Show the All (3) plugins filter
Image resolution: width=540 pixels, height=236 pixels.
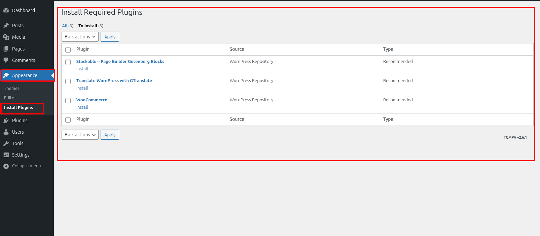point(68,26)
